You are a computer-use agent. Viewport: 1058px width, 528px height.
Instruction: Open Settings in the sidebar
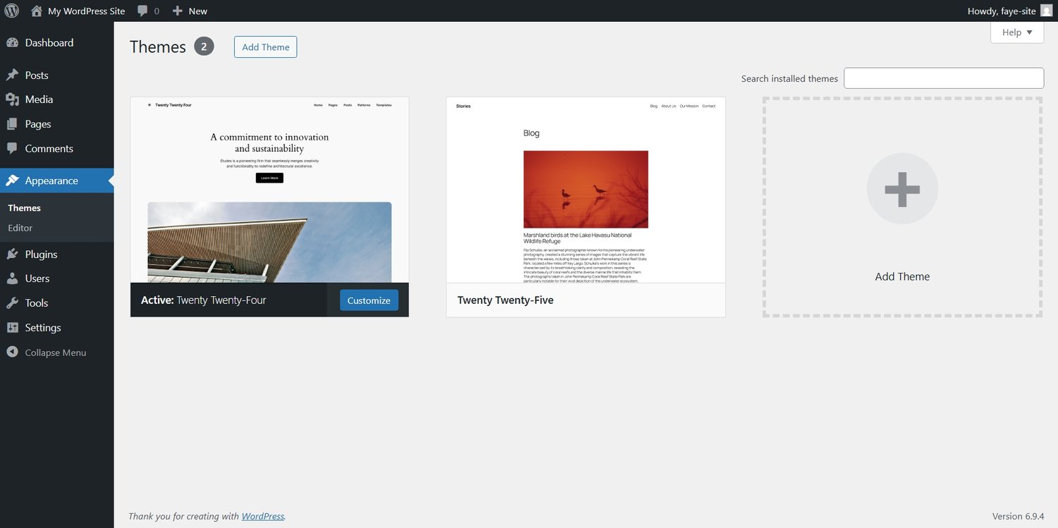coord(56,328)
